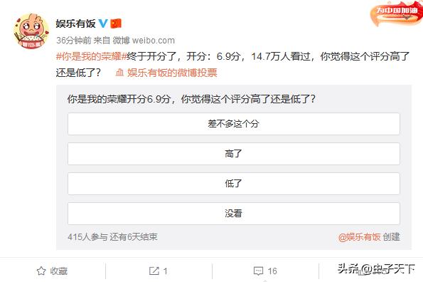Click the 娱乐有饭 profile avatar

31,31
